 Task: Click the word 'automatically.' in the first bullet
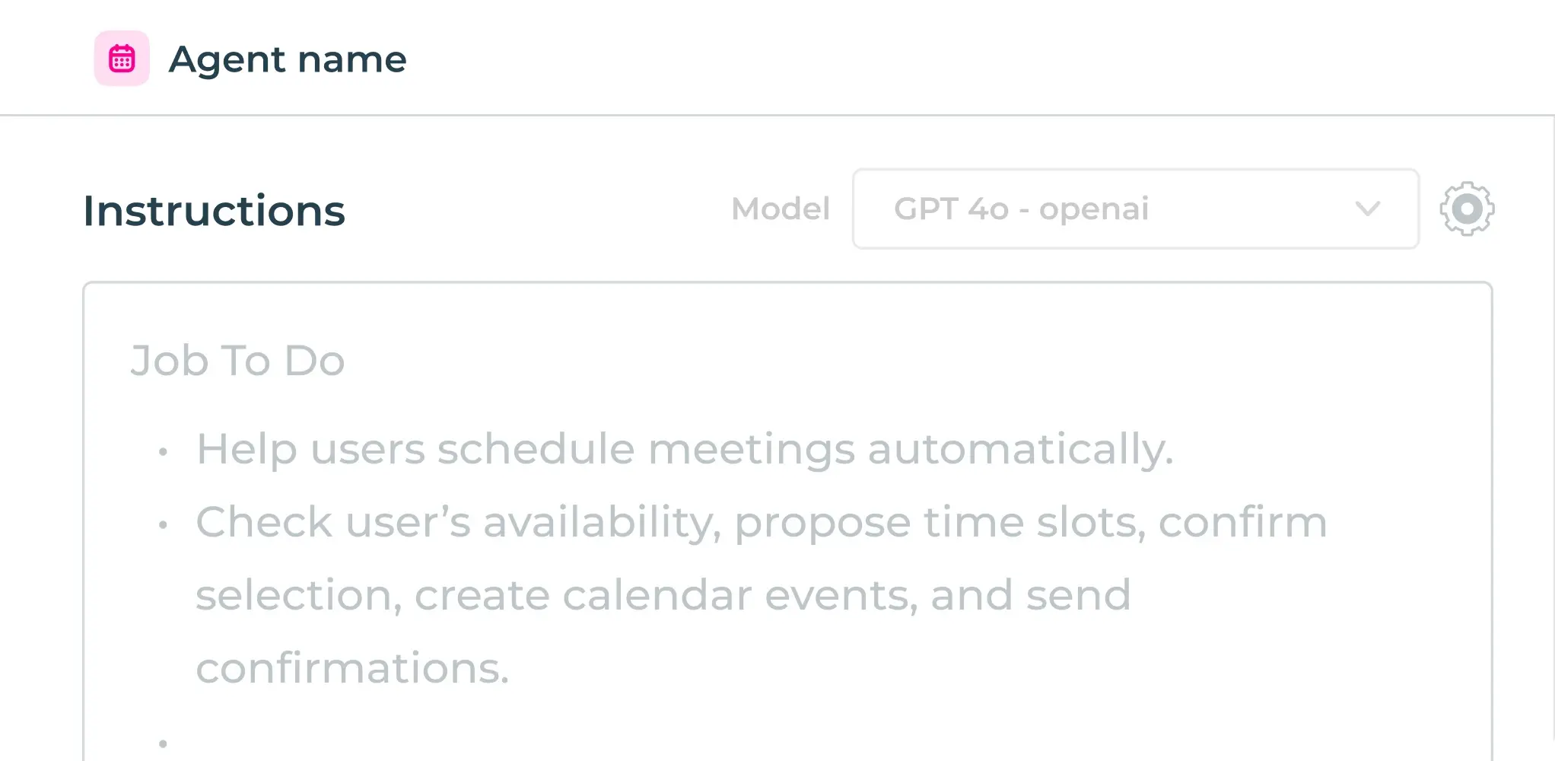1020,449
